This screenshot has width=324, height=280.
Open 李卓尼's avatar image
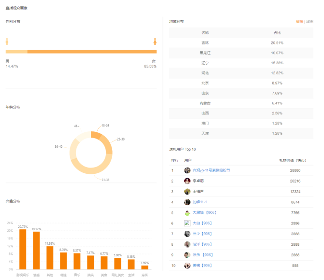[187, 181]
